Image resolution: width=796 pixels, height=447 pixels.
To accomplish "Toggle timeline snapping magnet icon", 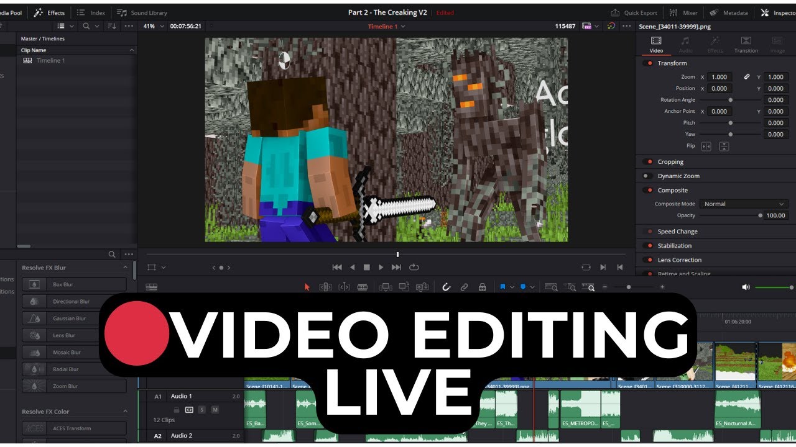I will (x=446, y=287).
